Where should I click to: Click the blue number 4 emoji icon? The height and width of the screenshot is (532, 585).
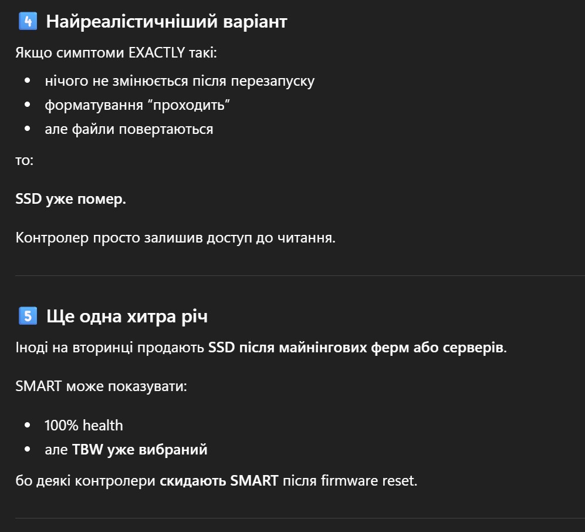[28, 22]
